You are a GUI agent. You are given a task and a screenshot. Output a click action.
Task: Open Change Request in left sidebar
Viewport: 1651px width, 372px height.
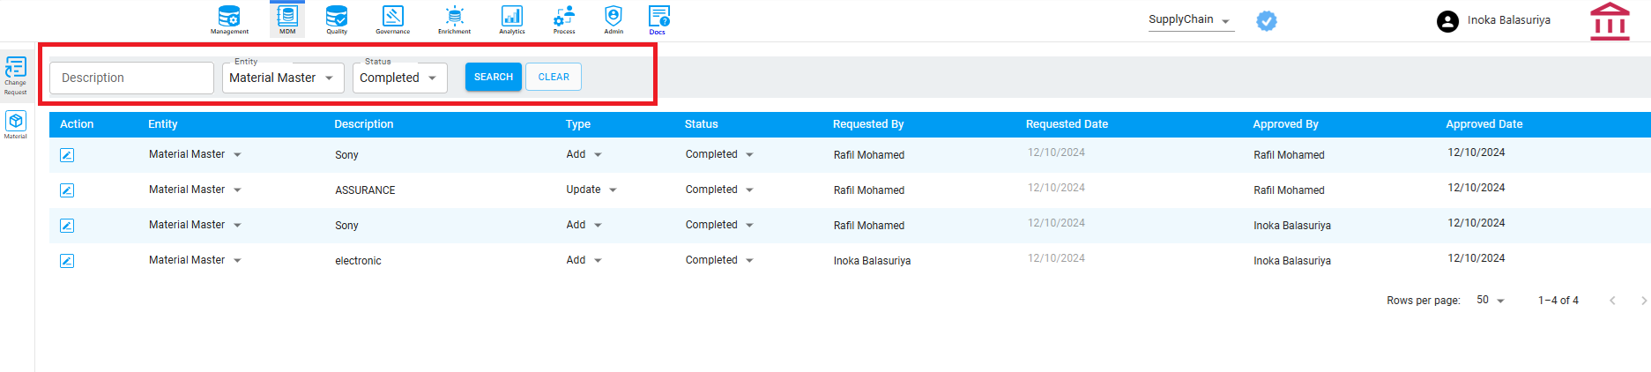pyautogui.click(x=16, y=76)
